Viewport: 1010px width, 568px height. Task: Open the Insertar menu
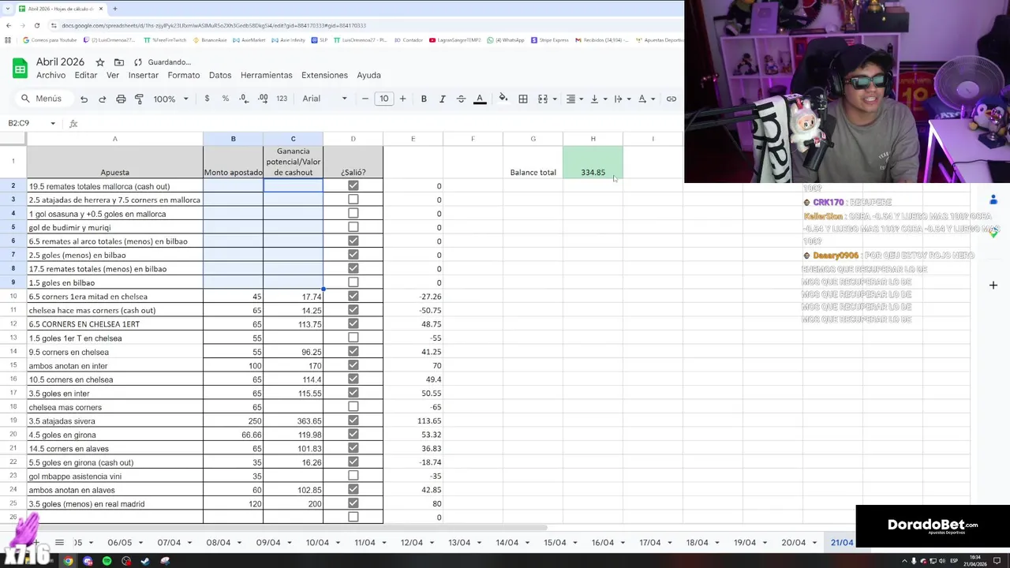click(144, 75)
